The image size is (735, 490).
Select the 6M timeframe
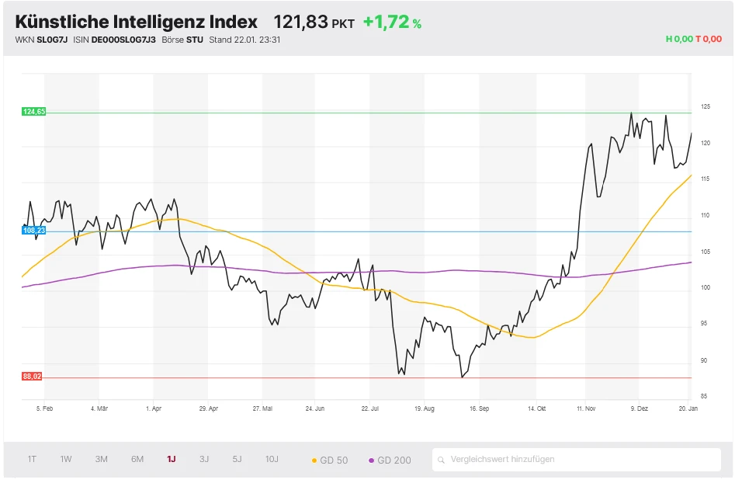[137, 460]
